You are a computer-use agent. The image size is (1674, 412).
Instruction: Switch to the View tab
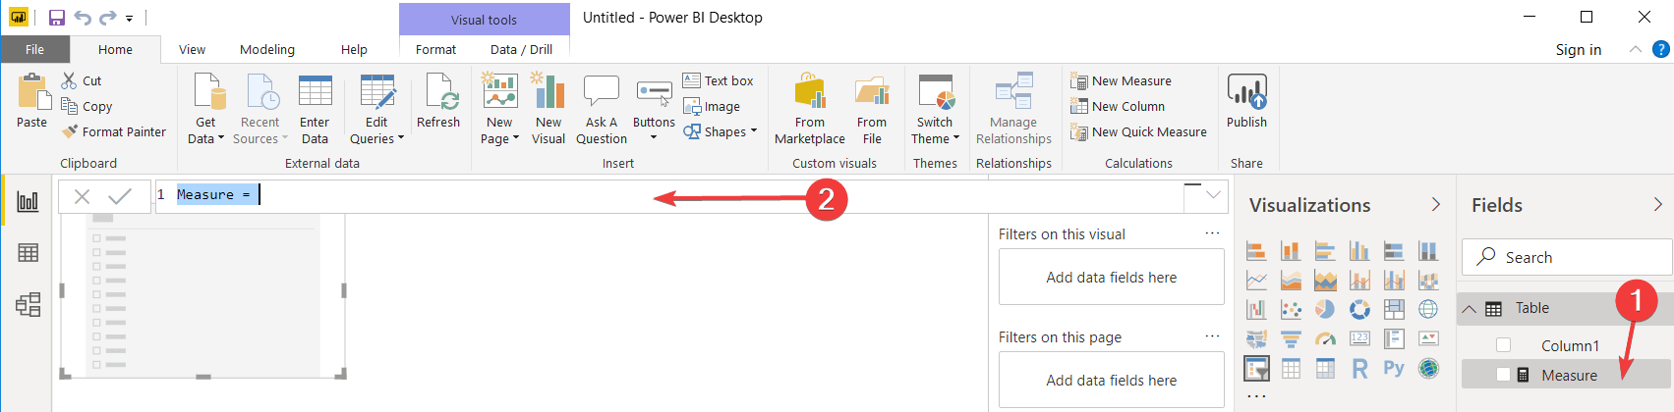click(192, 49)
